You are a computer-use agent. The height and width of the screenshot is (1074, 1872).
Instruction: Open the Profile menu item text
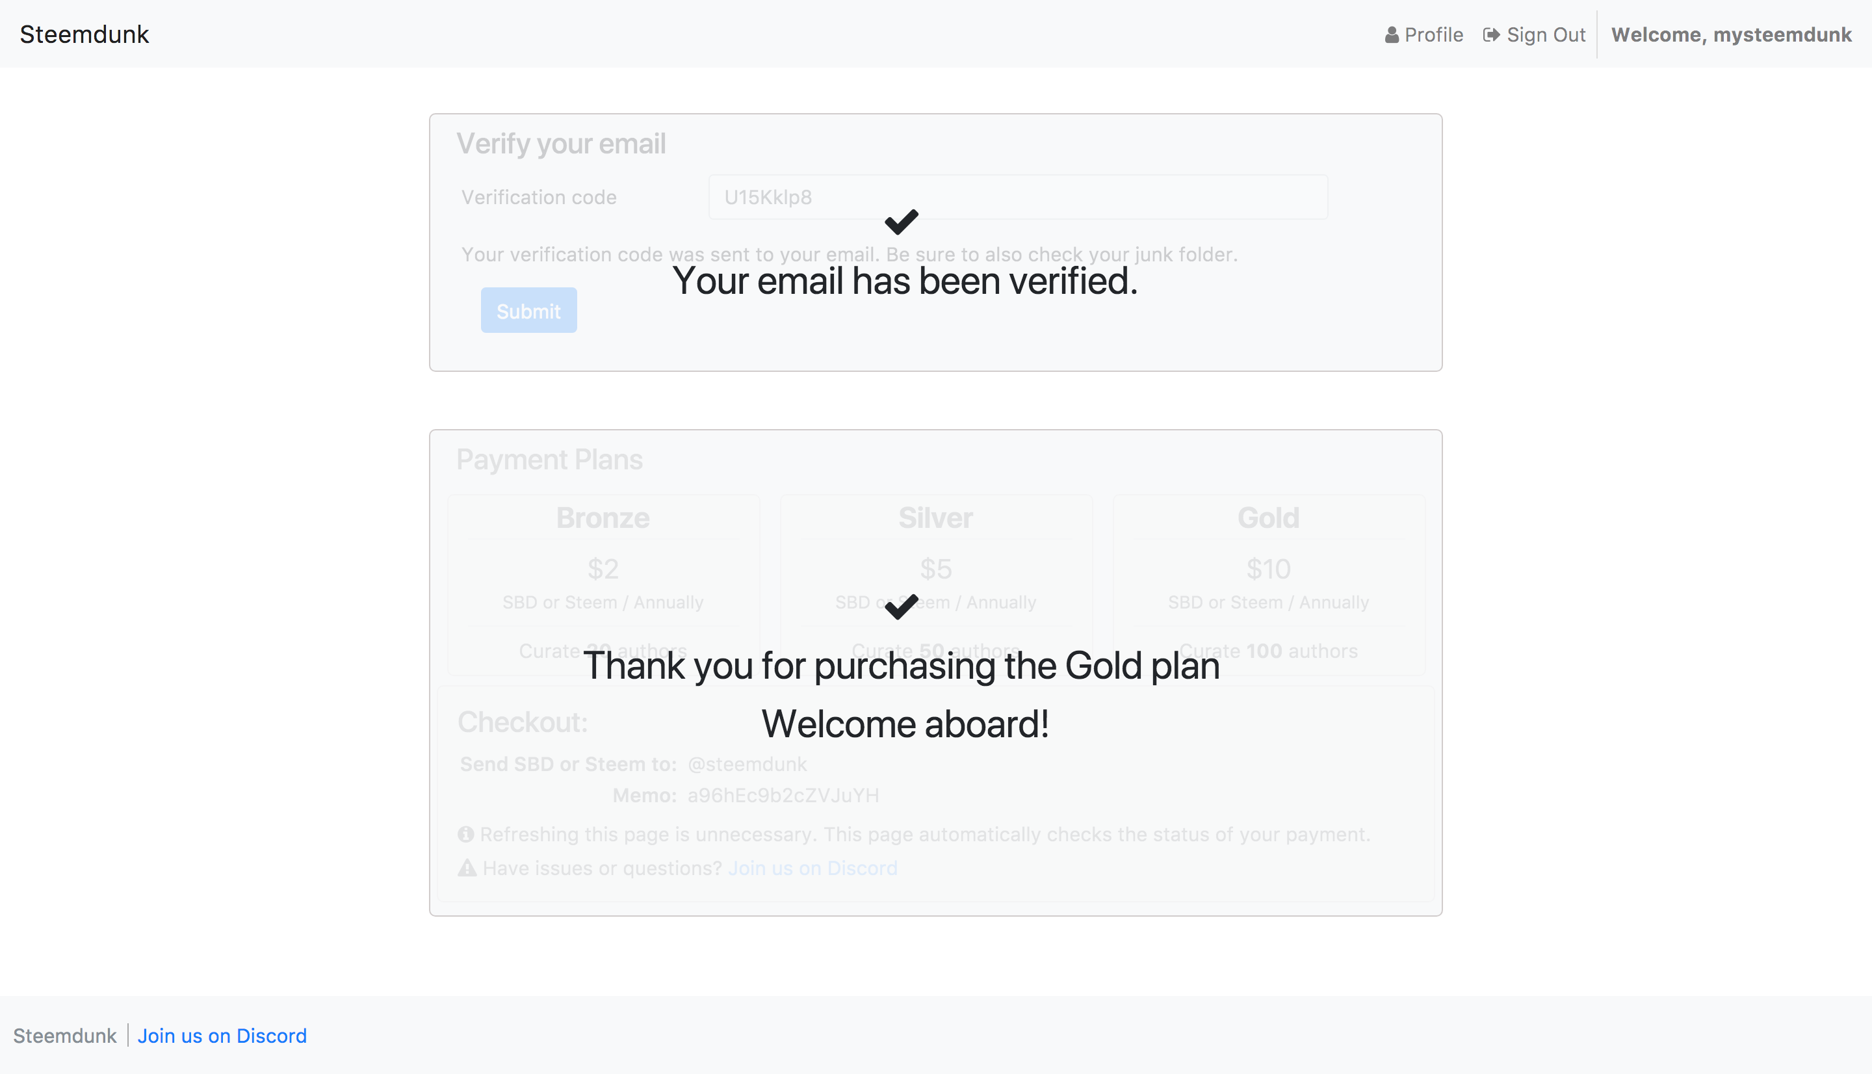click(1433, 34)
